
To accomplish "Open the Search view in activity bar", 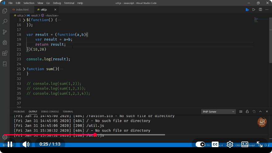I will point(5,21).
